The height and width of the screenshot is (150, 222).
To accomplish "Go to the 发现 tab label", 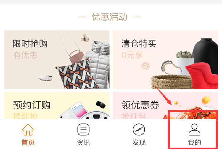I will click(x=139, y=142).
